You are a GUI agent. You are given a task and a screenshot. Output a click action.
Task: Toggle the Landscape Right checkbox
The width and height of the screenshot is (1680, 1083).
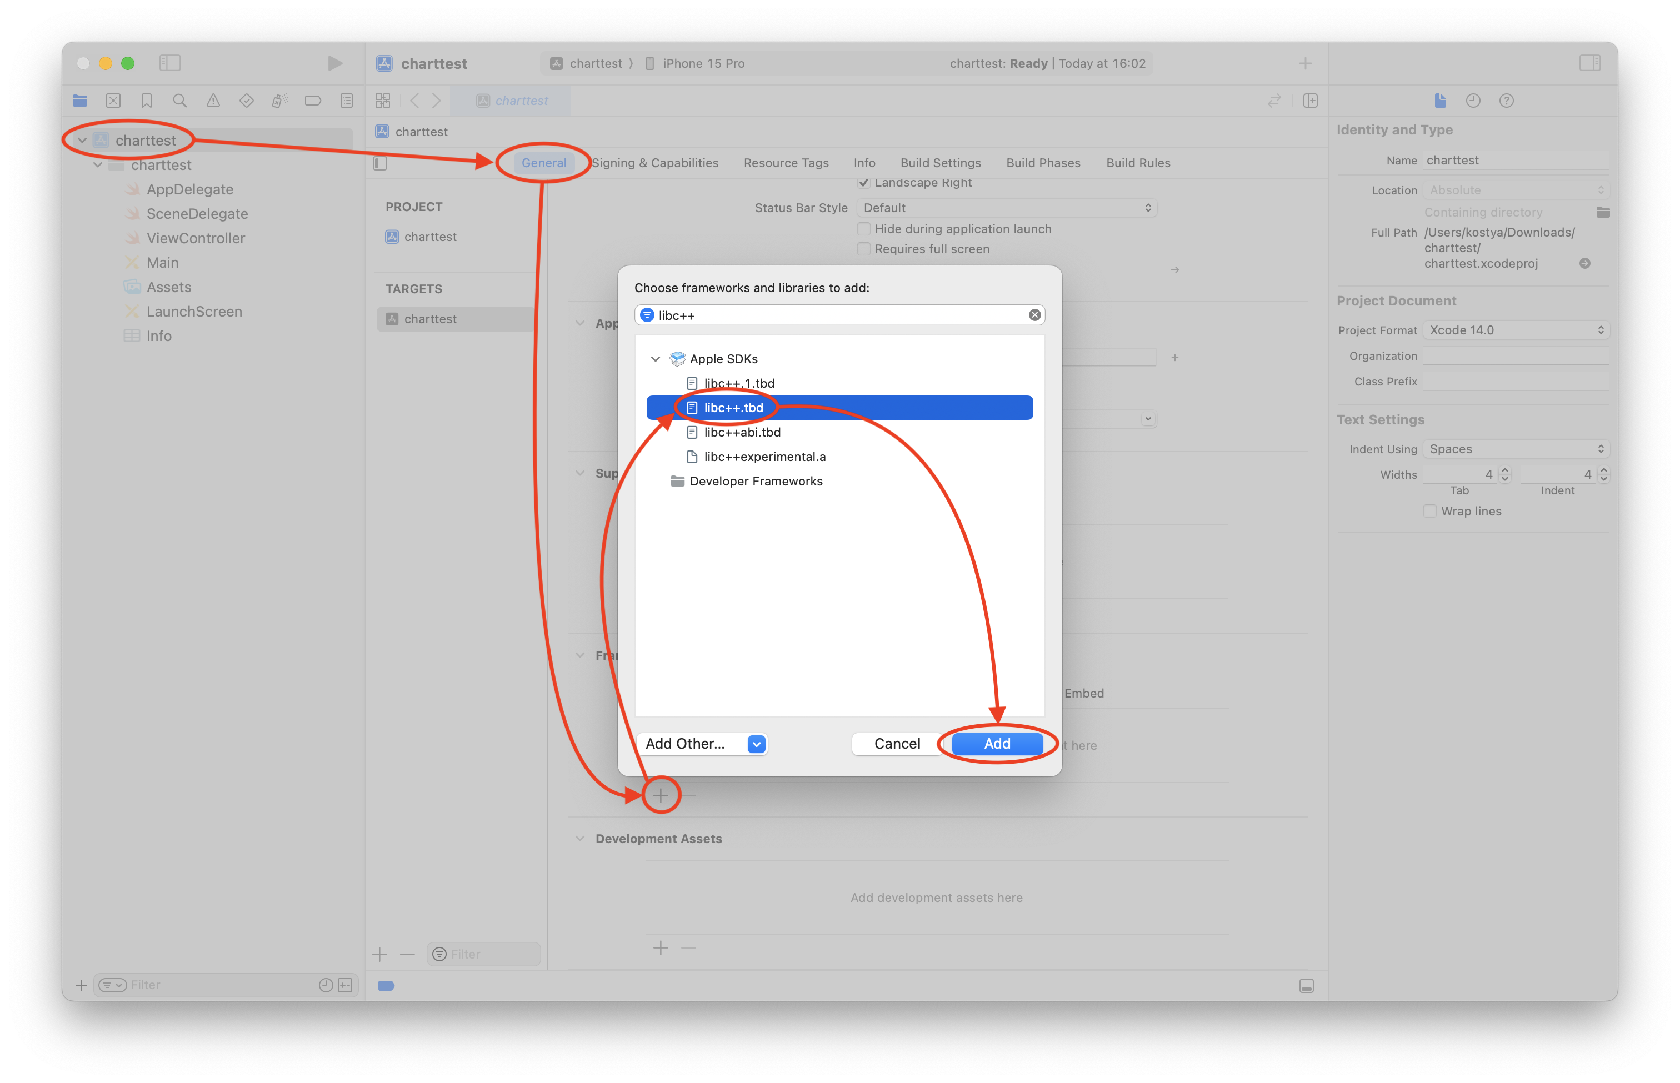[863, 183]
